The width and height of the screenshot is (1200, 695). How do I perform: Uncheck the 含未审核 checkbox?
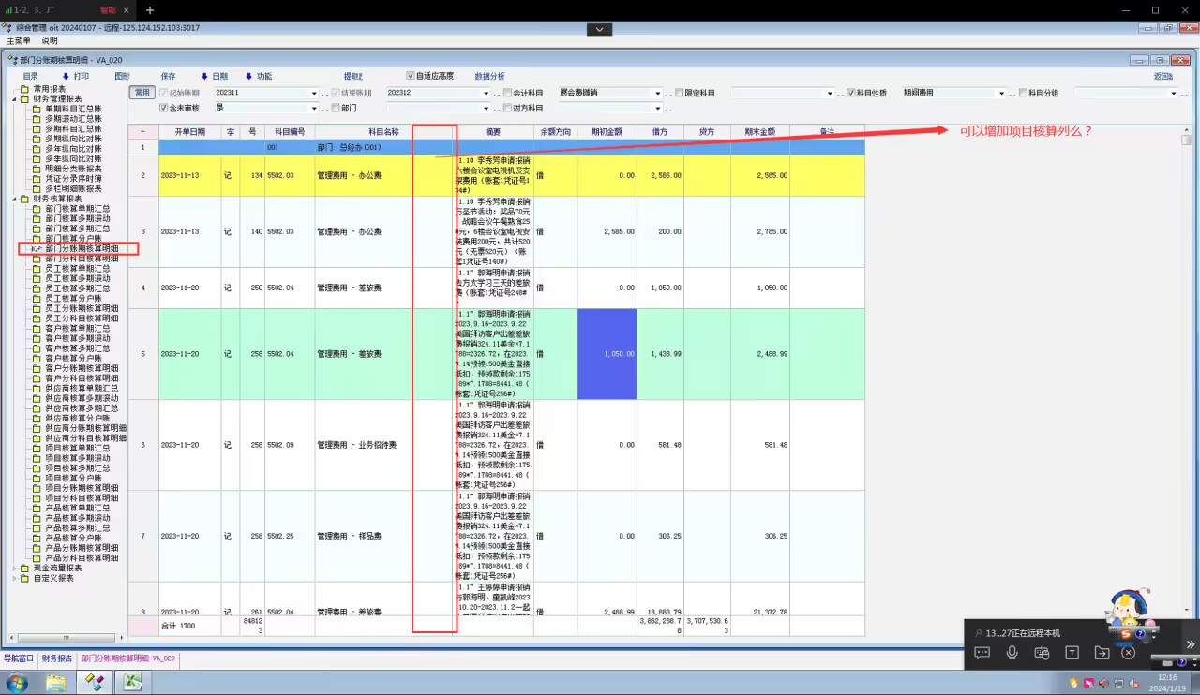[163, 109]
